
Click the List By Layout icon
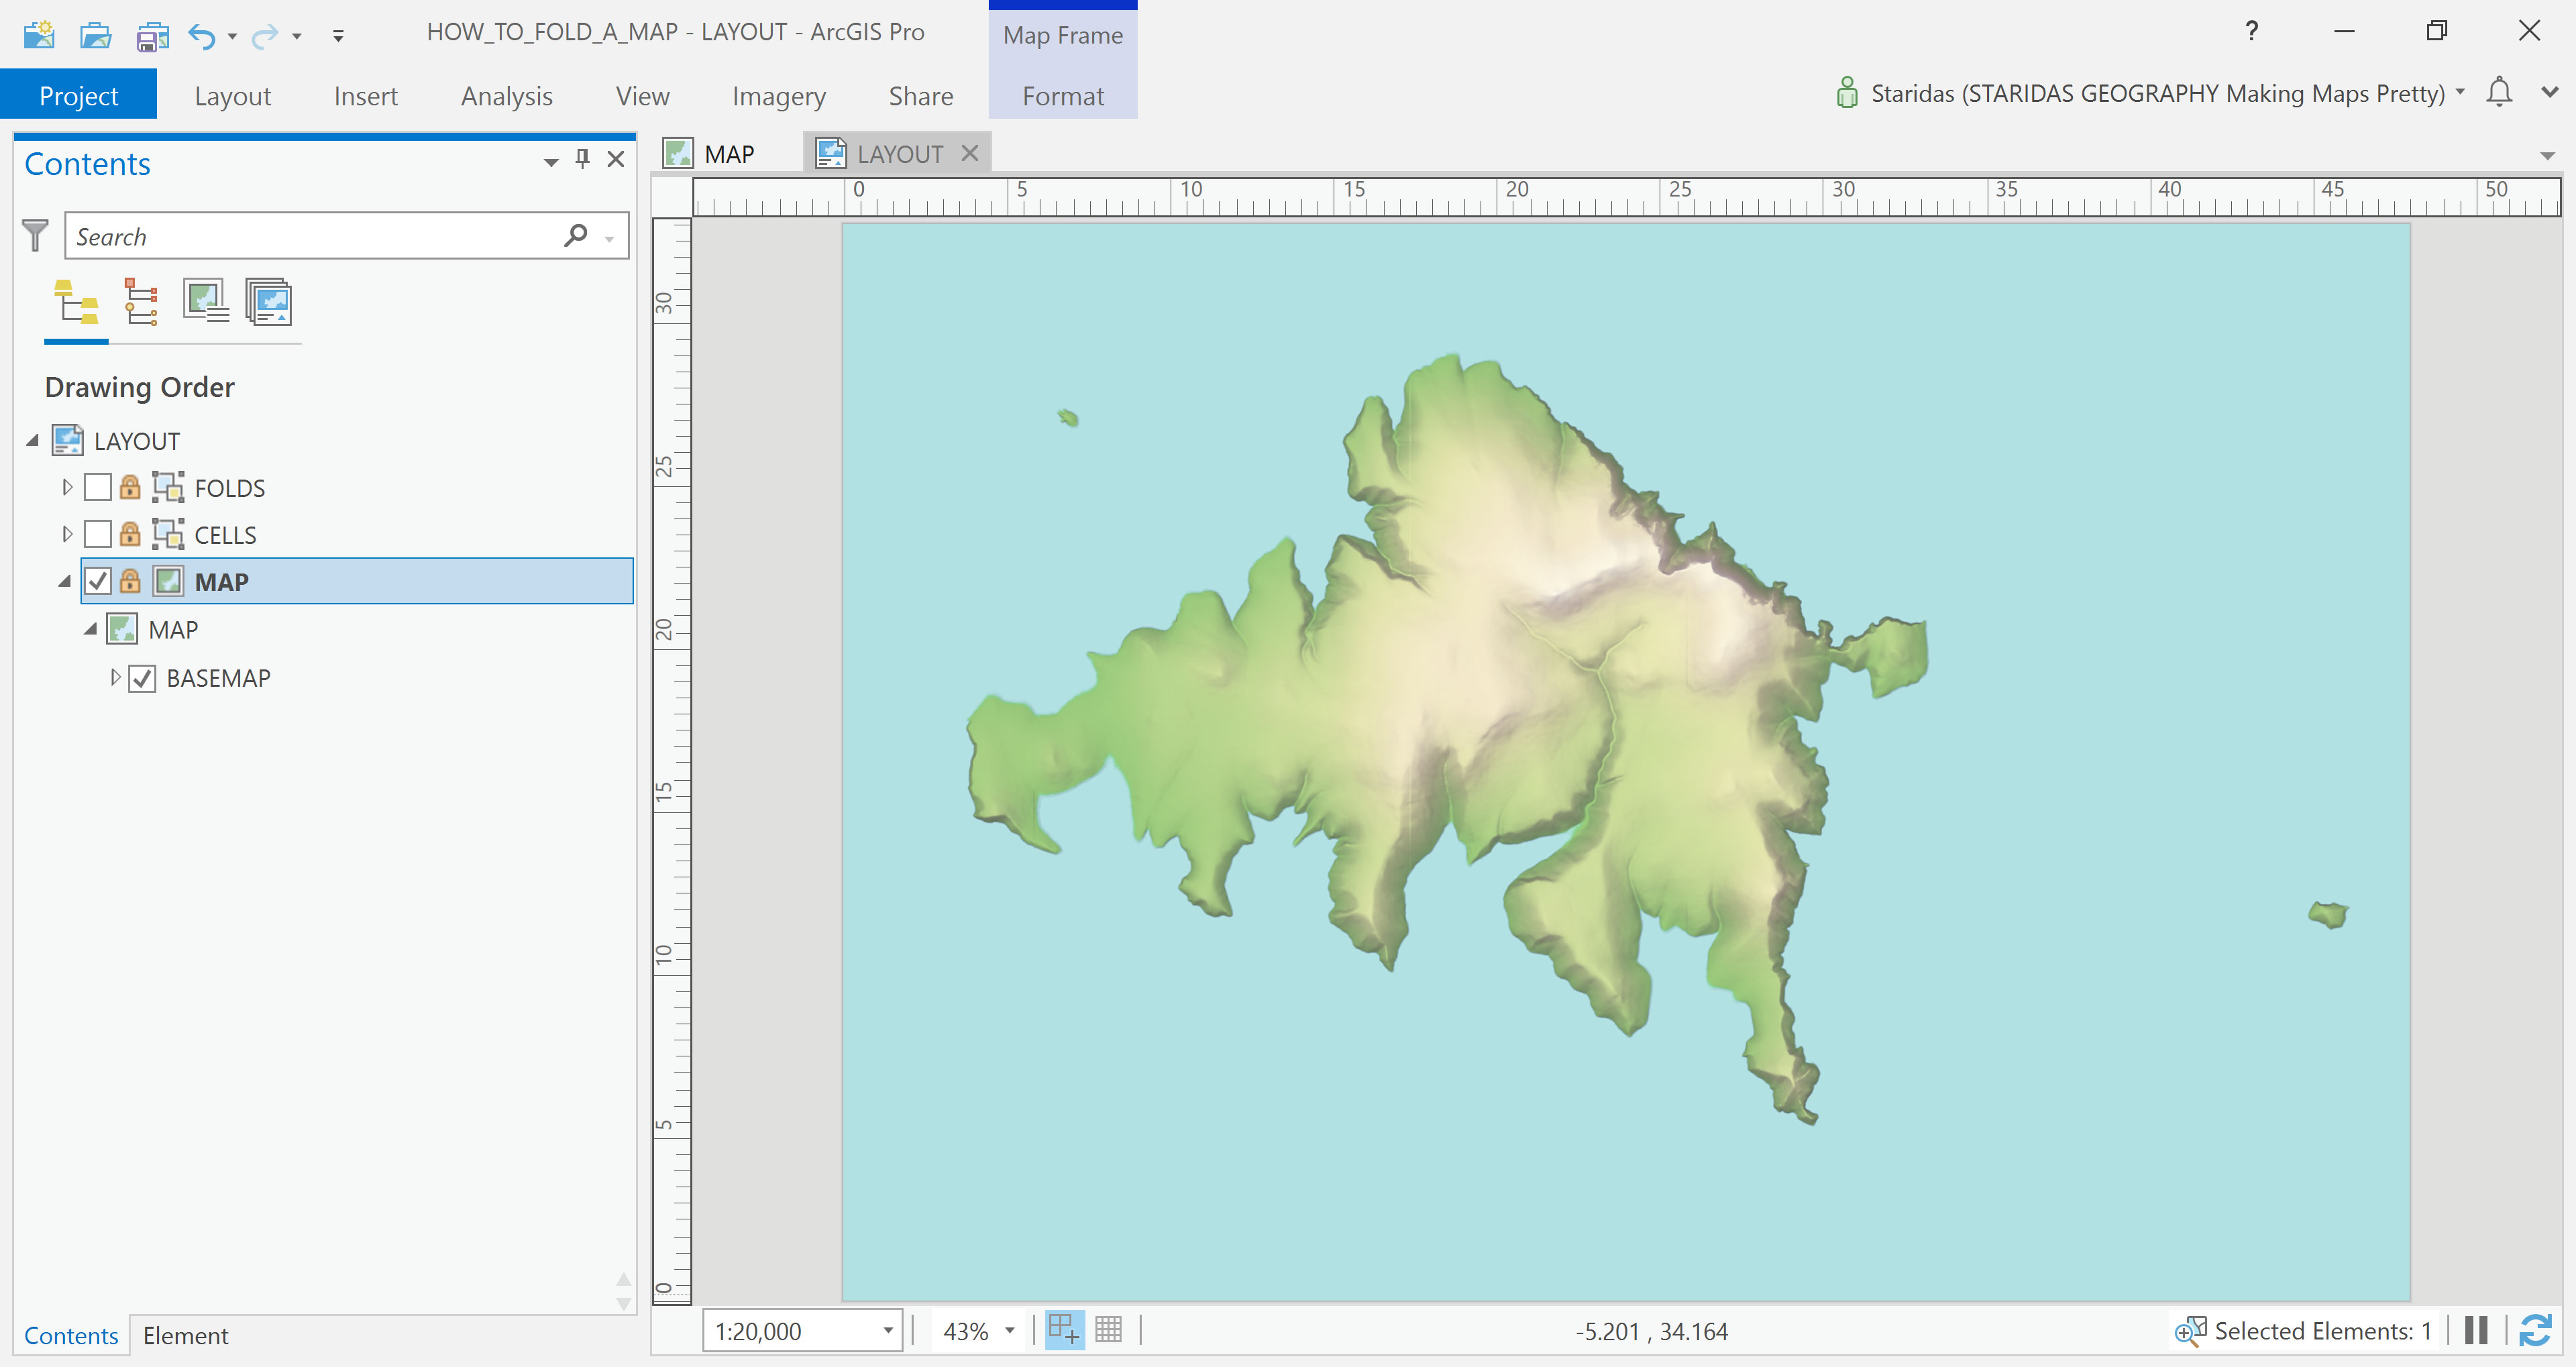click(x=268, y=302)
